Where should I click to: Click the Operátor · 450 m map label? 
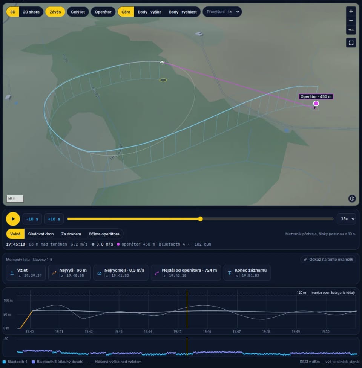[316, 96]
